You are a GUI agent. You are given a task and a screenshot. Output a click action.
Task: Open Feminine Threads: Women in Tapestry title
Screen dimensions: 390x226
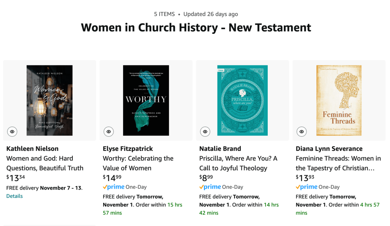coord(338,163)
